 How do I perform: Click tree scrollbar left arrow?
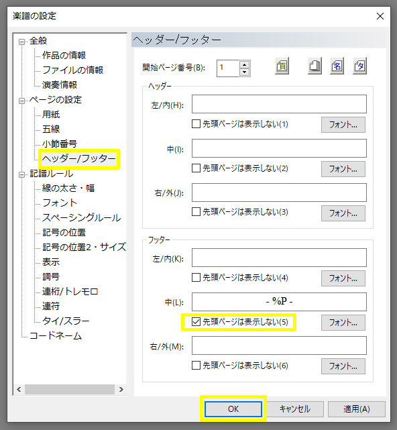click(x=19, y=389)
